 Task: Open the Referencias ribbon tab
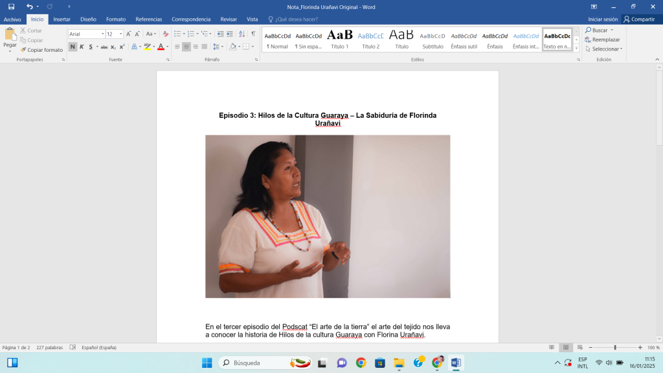(x=148, y=19)
